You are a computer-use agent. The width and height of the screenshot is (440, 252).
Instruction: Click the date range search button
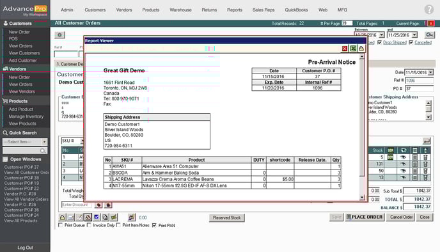click(429, 35)
